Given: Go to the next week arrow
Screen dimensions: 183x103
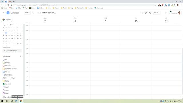Looking at the screenshot, I should tap(37, 13).
